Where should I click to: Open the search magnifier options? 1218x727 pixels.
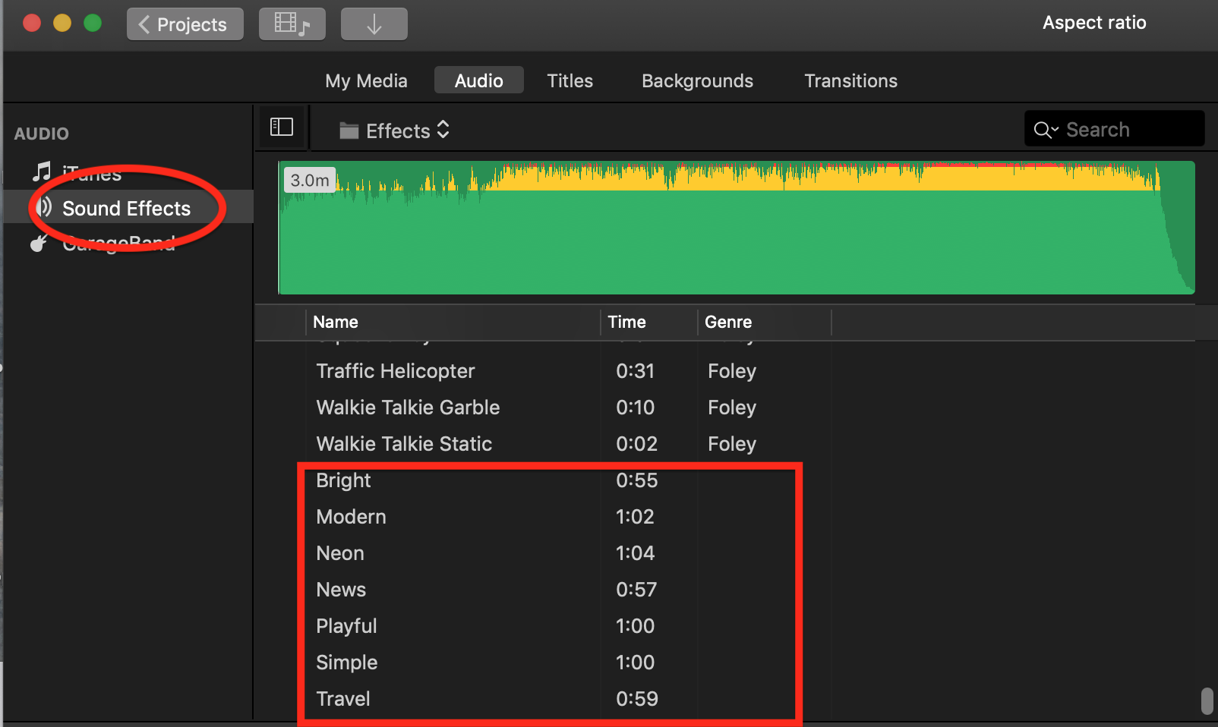pyautogui.click(x=1046, y=130)
